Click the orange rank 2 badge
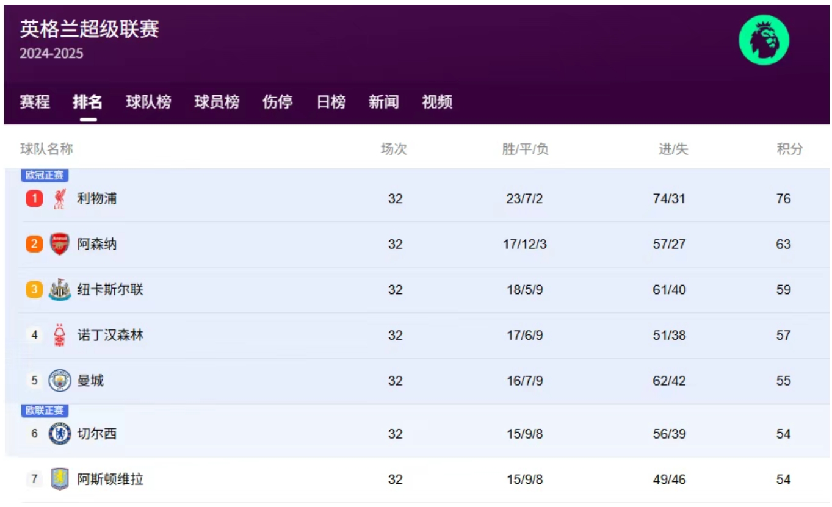Screen dimensions: 832x507 [34, 244]
